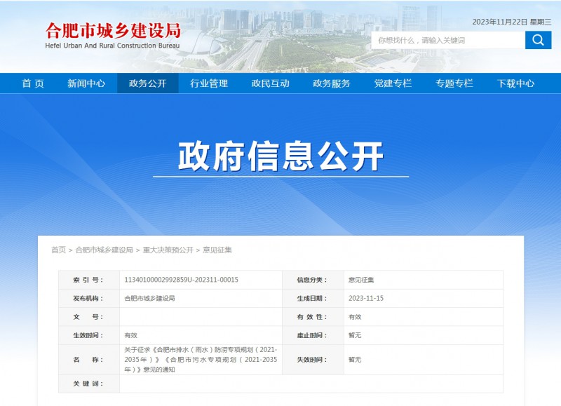Click the 意见征集 breadcrumb link
The width and height of the screenshot is (561, 406).
[x=217, y=250]
